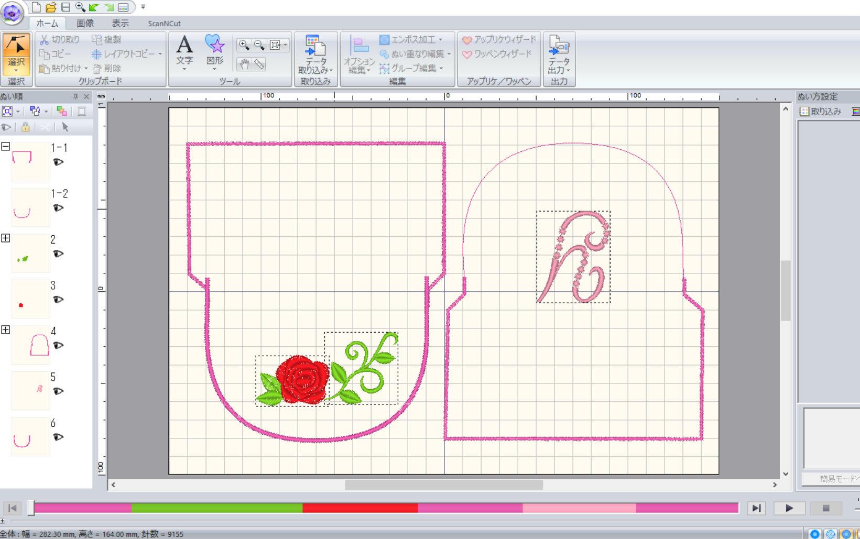
Task: Select the hand pan tool
Action: click(x=244, y=64)
